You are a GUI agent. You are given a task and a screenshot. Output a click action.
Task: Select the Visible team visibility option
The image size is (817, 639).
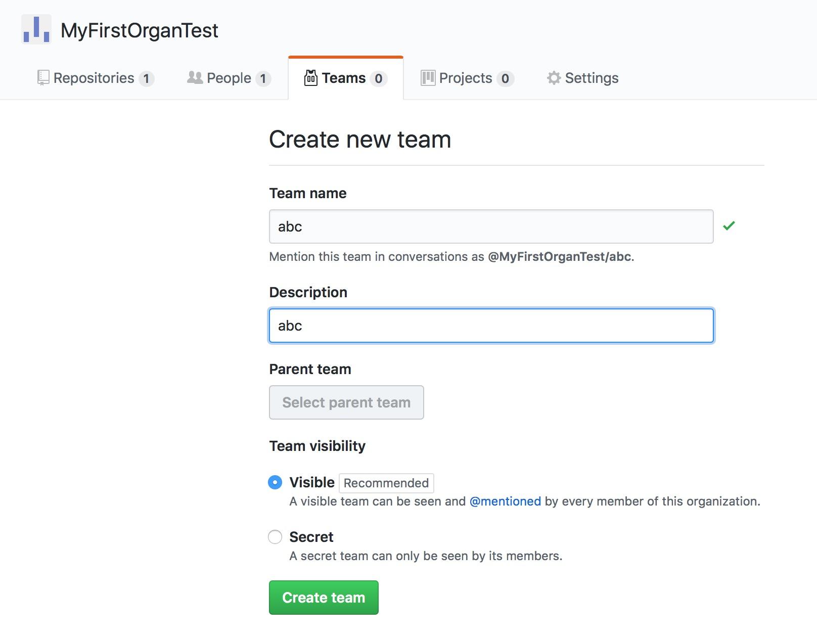tap(275, 482)
